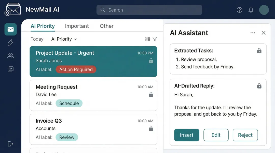Image resolution: width=275 pixels, height=153 pixels.
Task: Open the AI Assistant overflow menu
Action: click(x=253, y=33)
